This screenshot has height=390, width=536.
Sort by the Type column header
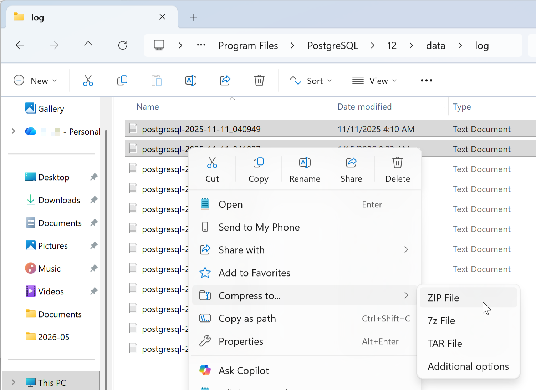[462, 107]
